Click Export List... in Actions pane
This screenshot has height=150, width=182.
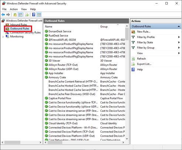[144, 64]
